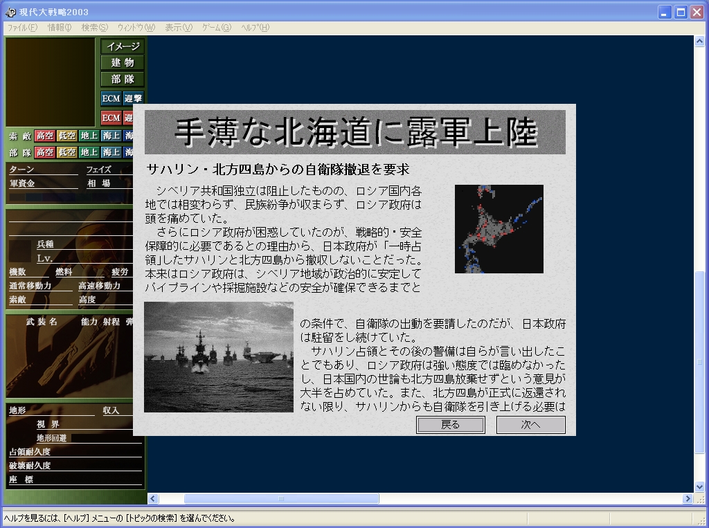Enable 海上 filter in 部隊 row

click(111, 152)
